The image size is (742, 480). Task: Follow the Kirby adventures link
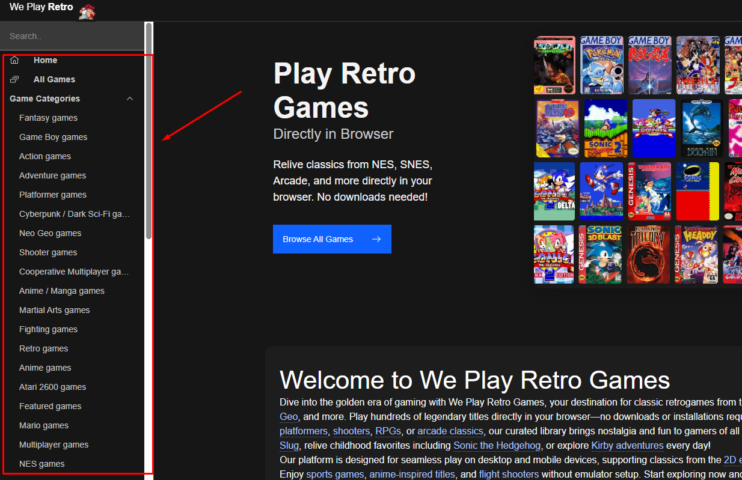(x=627, y=446)
